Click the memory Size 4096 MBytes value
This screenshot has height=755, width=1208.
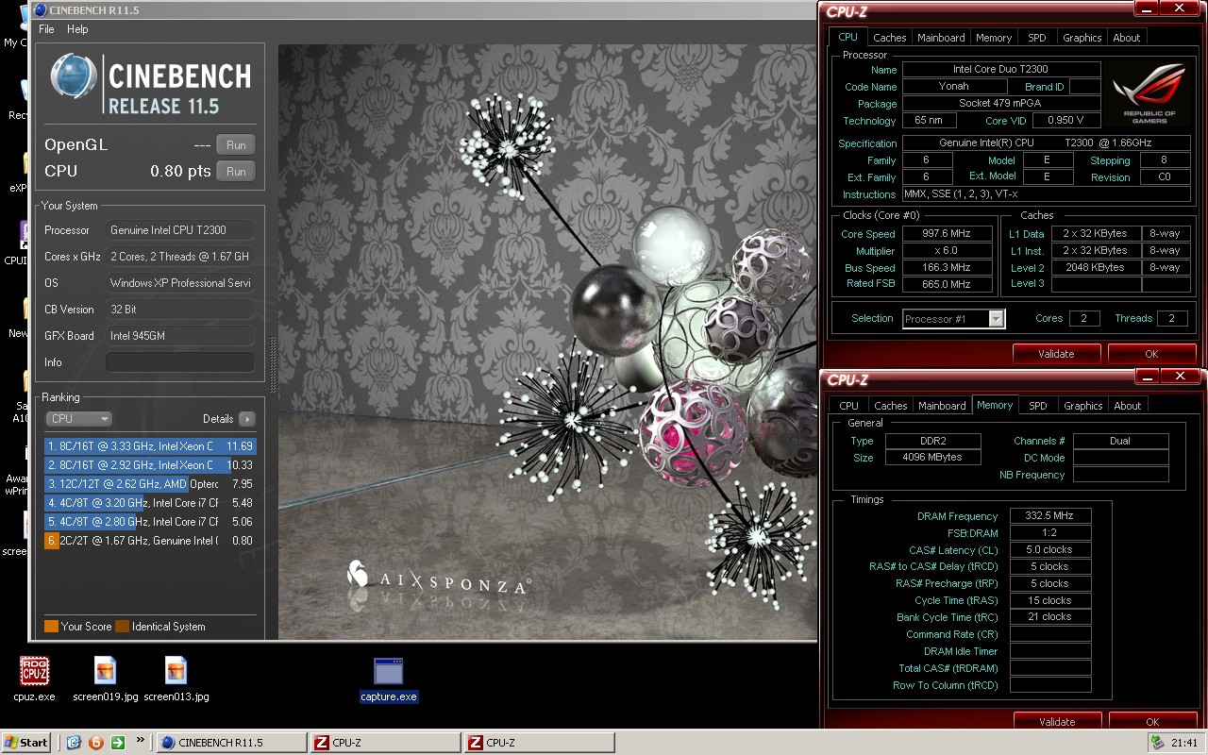[934, 458]
